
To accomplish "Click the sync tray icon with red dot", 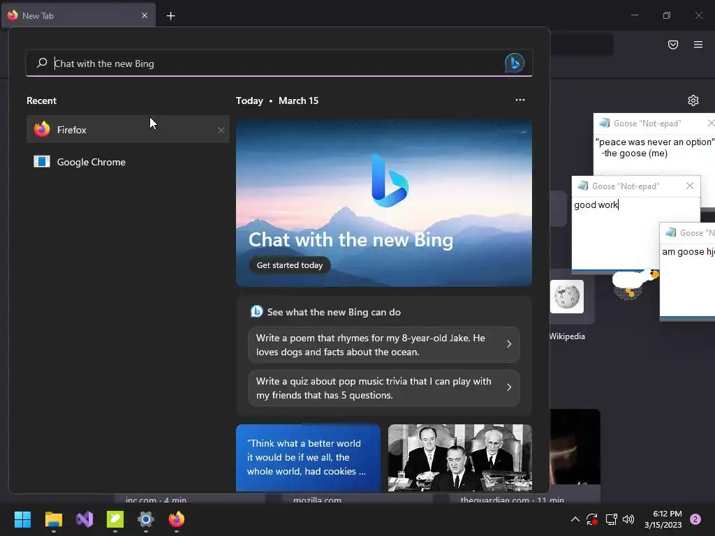I will point(592,519).
